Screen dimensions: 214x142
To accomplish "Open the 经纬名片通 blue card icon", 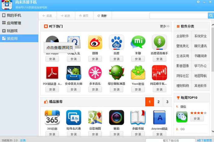I will 74,117.
